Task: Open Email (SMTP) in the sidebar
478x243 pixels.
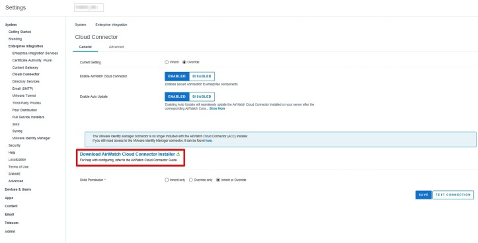Action: click(x=22, y=88)
